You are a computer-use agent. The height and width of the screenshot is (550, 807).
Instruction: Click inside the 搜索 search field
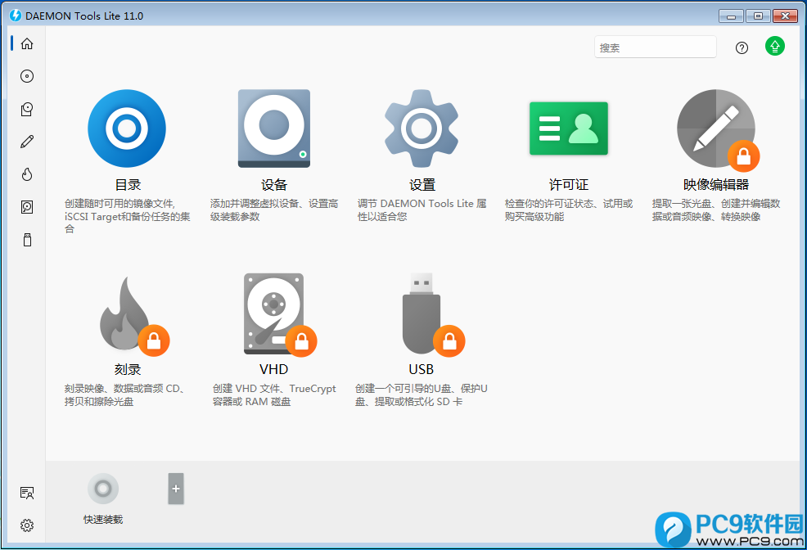pyautogui.click(x=655, y=47)
